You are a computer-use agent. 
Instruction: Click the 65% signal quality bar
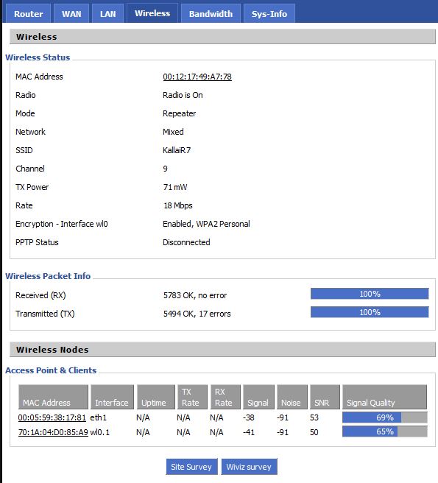point(385,431)
